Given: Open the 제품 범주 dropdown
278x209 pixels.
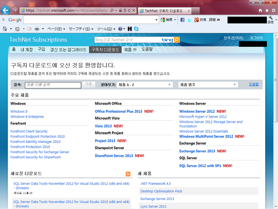Looking at the screenshot, I should tap(208, 85).
